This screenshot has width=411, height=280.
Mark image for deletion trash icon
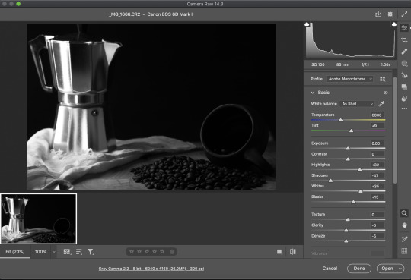point(172,252)
